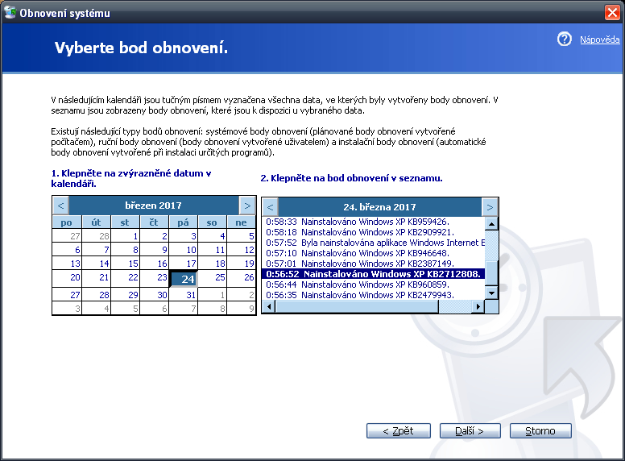This screenshot has height=461, width=625.
Task: Click the březen 2017 calendar header
Action: click(154, 206)
